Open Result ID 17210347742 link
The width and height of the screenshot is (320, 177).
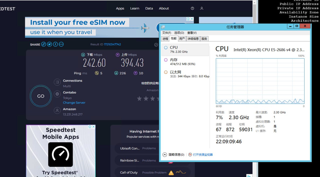[112, 44]
